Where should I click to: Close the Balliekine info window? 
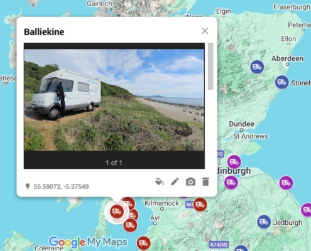205,31
